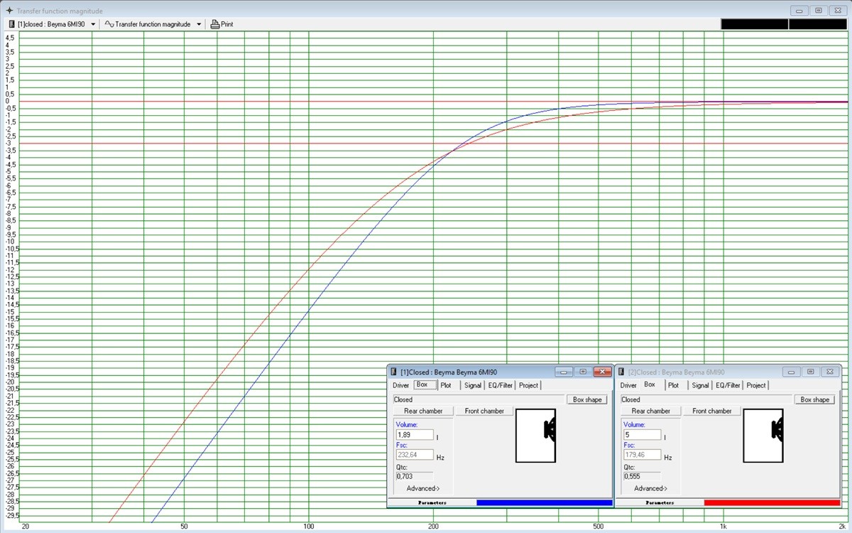852x533 pixels.
Task: Click the transfer function waveform icon
Action: pos(109,24)
